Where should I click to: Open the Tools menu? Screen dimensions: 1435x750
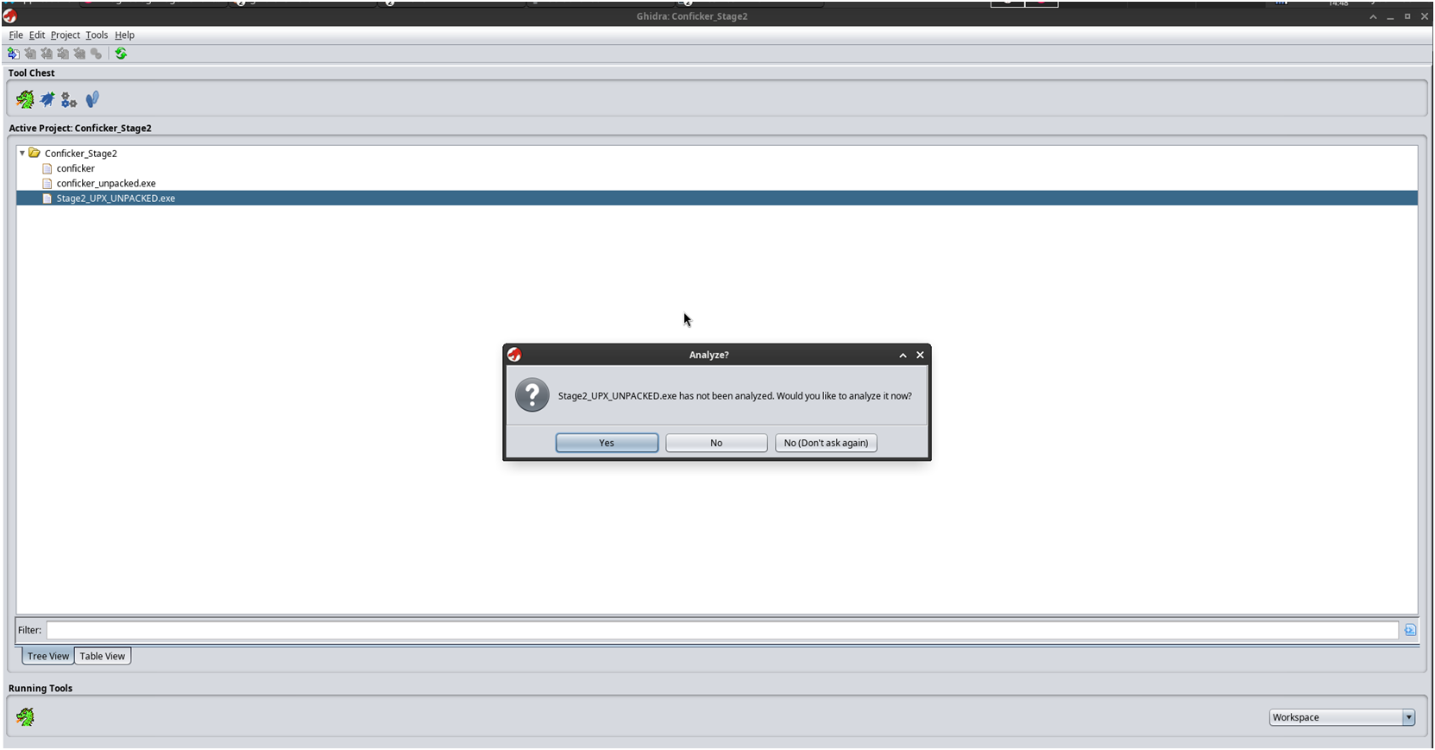click(x=97, y=35)
